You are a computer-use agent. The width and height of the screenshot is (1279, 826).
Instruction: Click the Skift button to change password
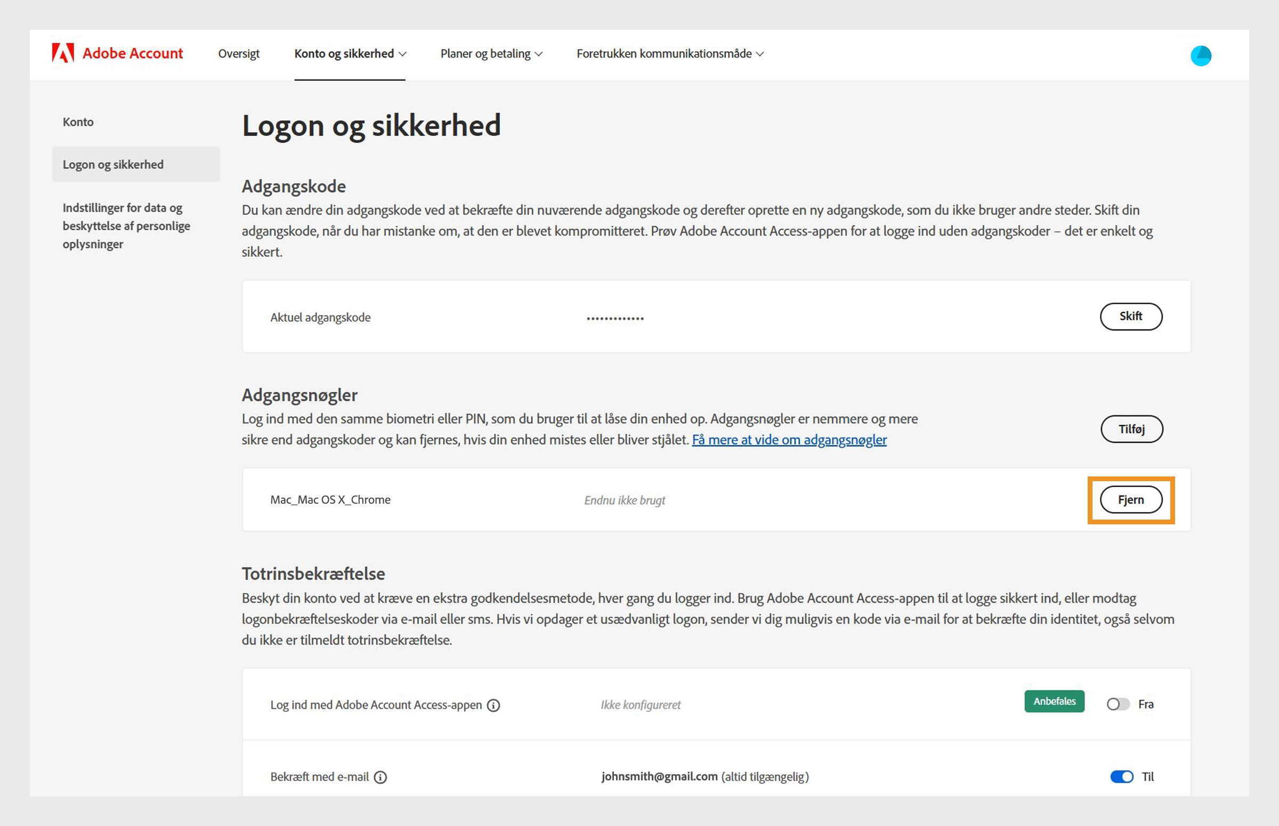pos(1131,317)
